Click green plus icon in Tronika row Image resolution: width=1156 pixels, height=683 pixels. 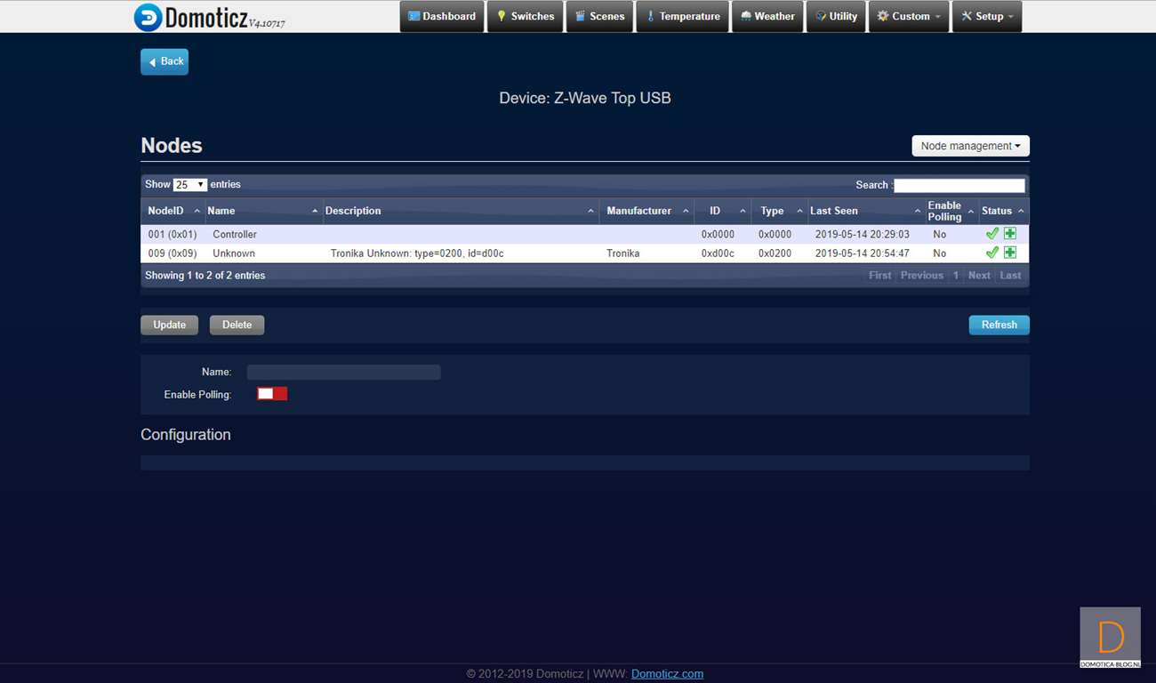click(1010, 253)
